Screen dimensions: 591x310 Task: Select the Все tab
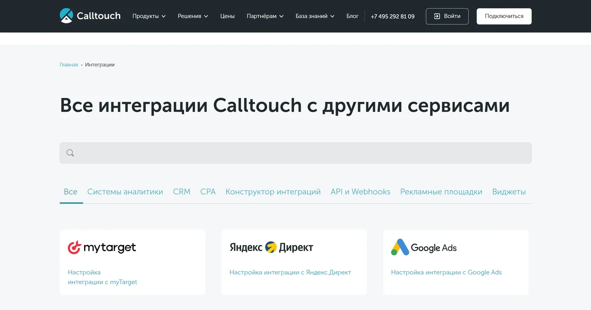point(70,192)
